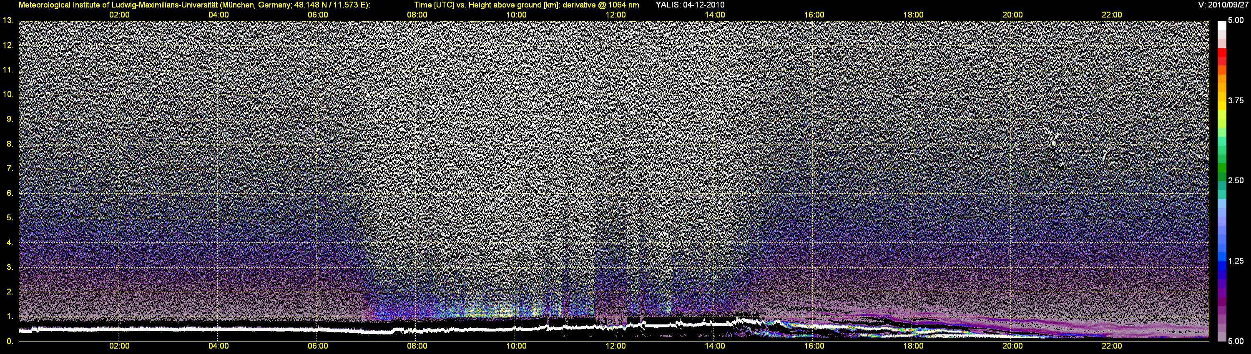Click the 08:00 label on the bottom axis

(417, 346)
